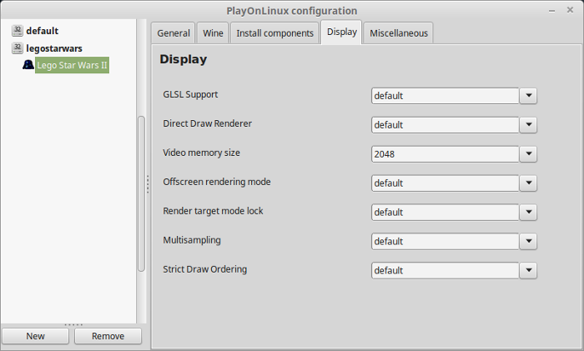Click the New button
584x351 pixels.
click(35, 336)
